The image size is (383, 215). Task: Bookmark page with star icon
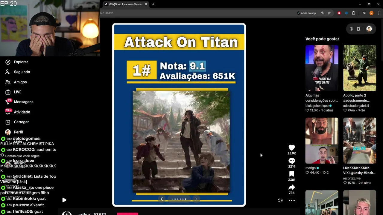tap(329, 13)
